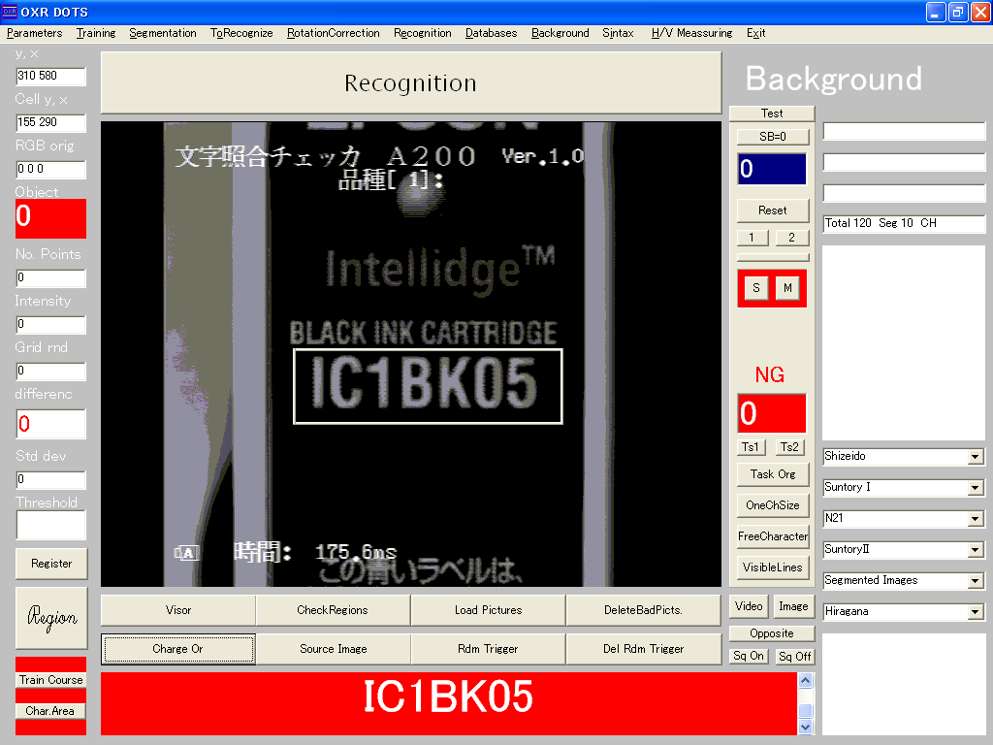
Task: Expand the Suntory I dropdown
Action: (x=976, y=488)
